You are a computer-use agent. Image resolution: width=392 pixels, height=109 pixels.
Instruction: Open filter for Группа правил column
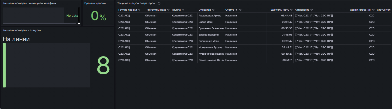pyautogui.click(x=139, y=10)
